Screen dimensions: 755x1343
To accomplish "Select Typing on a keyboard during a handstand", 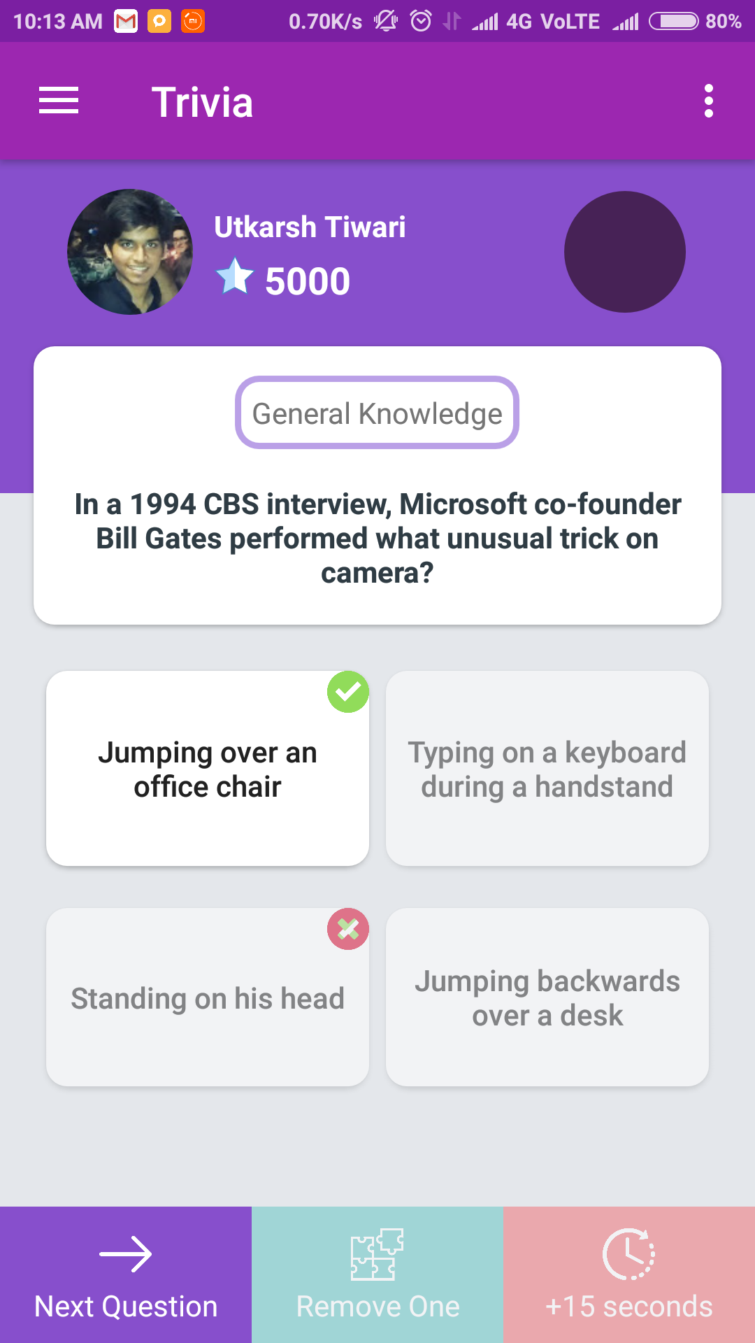I will [547, 768].
